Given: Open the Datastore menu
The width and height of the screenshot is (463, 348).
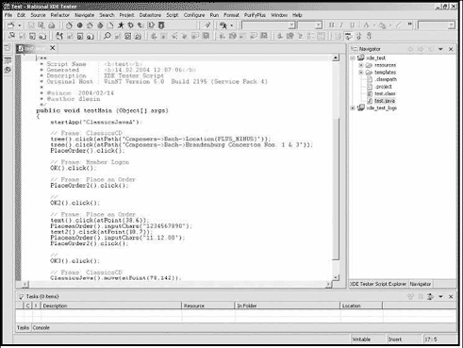Looking at the screenshot, I should point(150,15).
